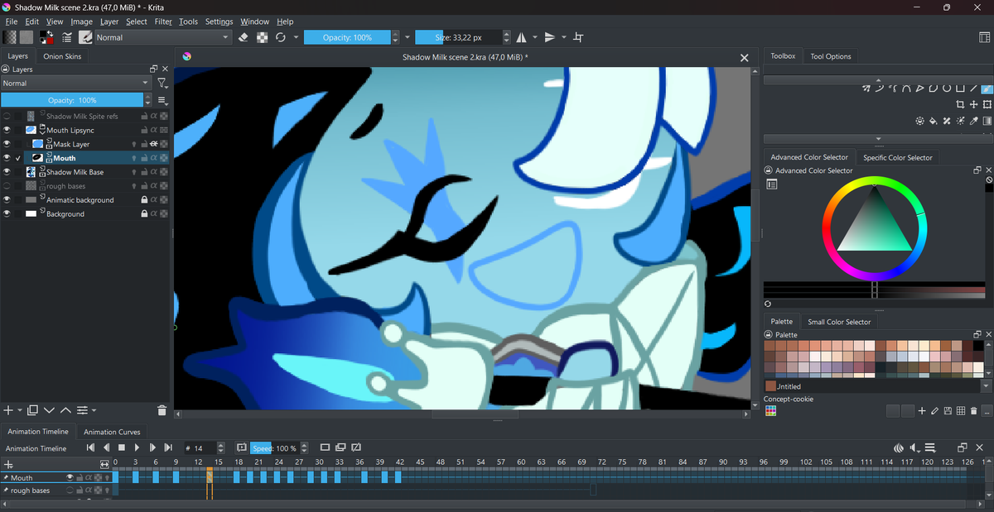Select the Fill bucket tool
Viewport: 994px width, 512px height.
(x=934, y=121)
